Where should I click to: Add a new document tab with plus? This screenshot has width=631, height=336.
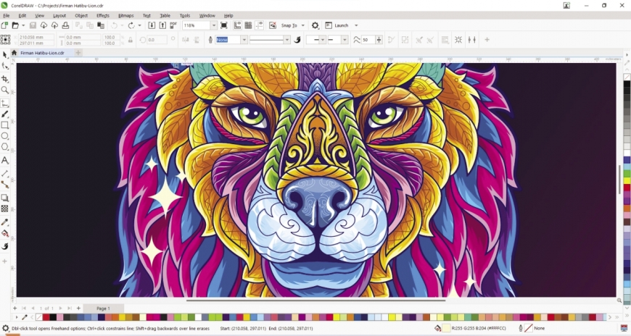[78, 53]
